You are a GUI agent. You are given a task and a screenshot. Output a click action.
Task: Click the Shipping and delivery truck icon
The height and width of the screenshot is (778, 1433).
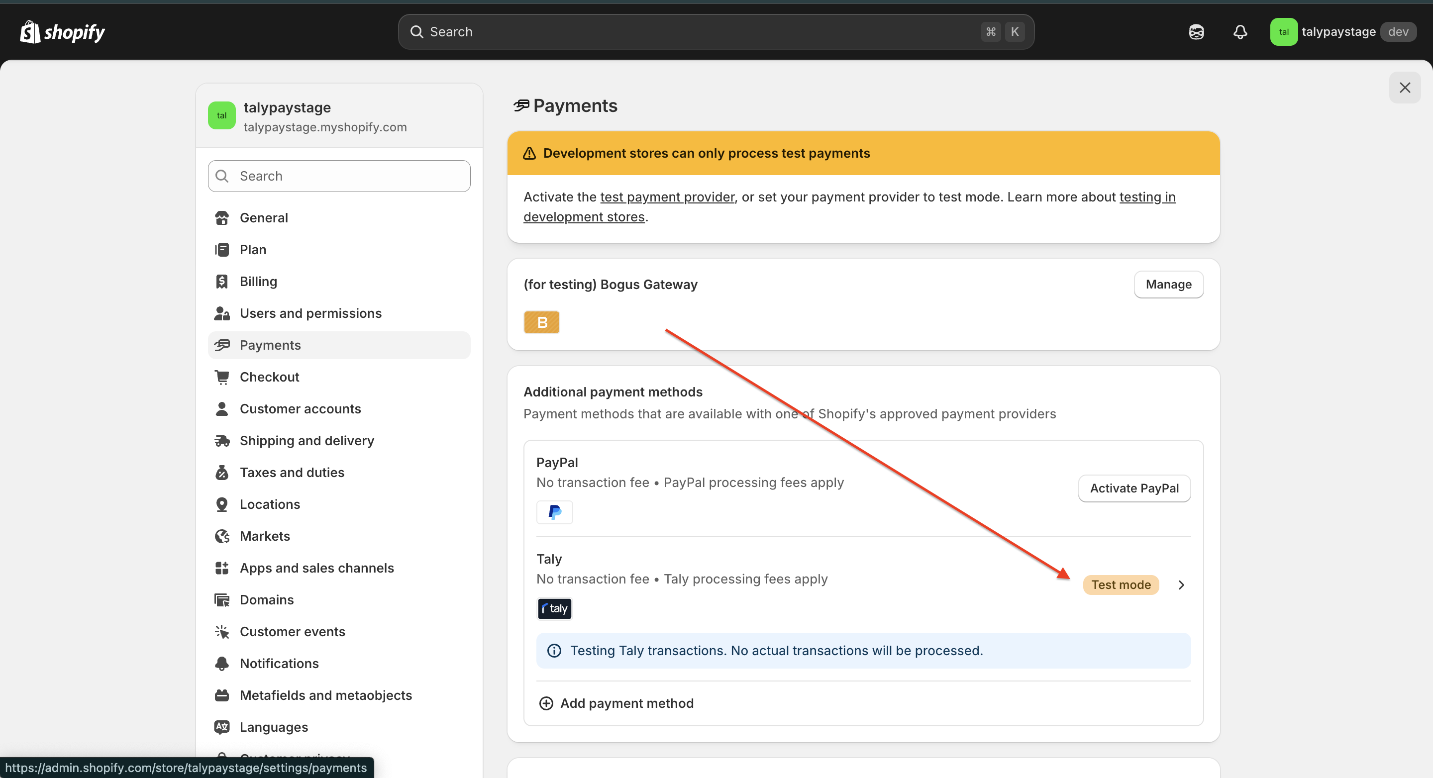click(222, 441)
